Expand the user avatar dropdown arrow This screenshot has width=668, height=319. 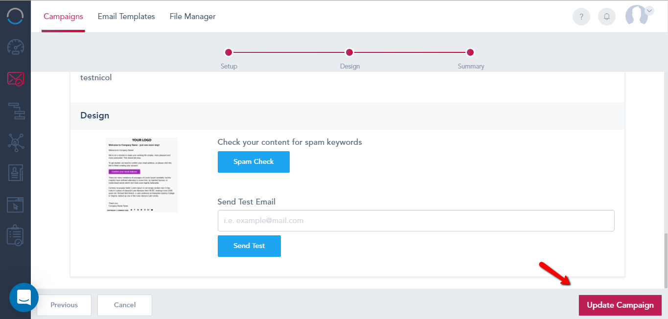pyautogui.click(x=649, y=10)
